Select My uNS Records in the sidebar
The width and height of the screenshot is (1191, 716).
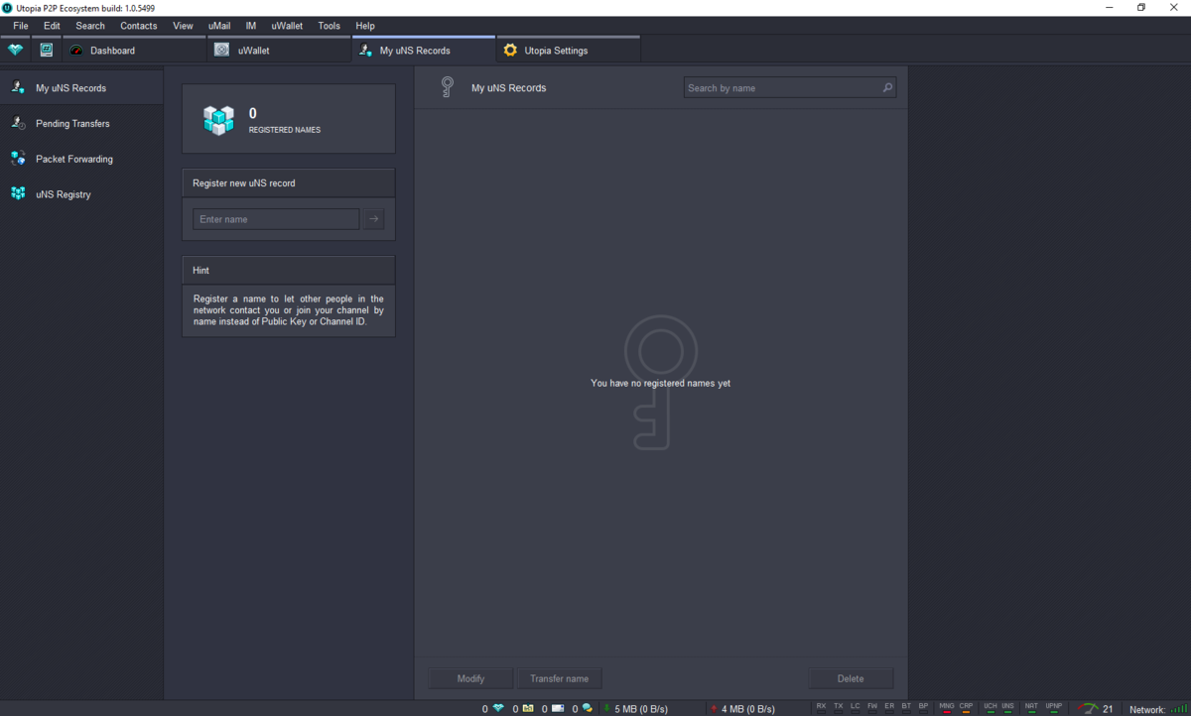pos(81,88)
